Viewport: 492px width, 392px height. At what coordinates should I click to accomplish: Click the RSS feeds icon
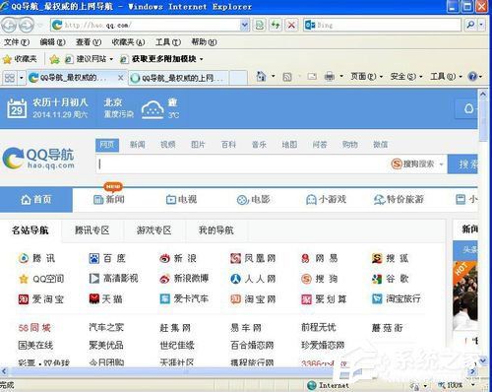tap(287, 77)
